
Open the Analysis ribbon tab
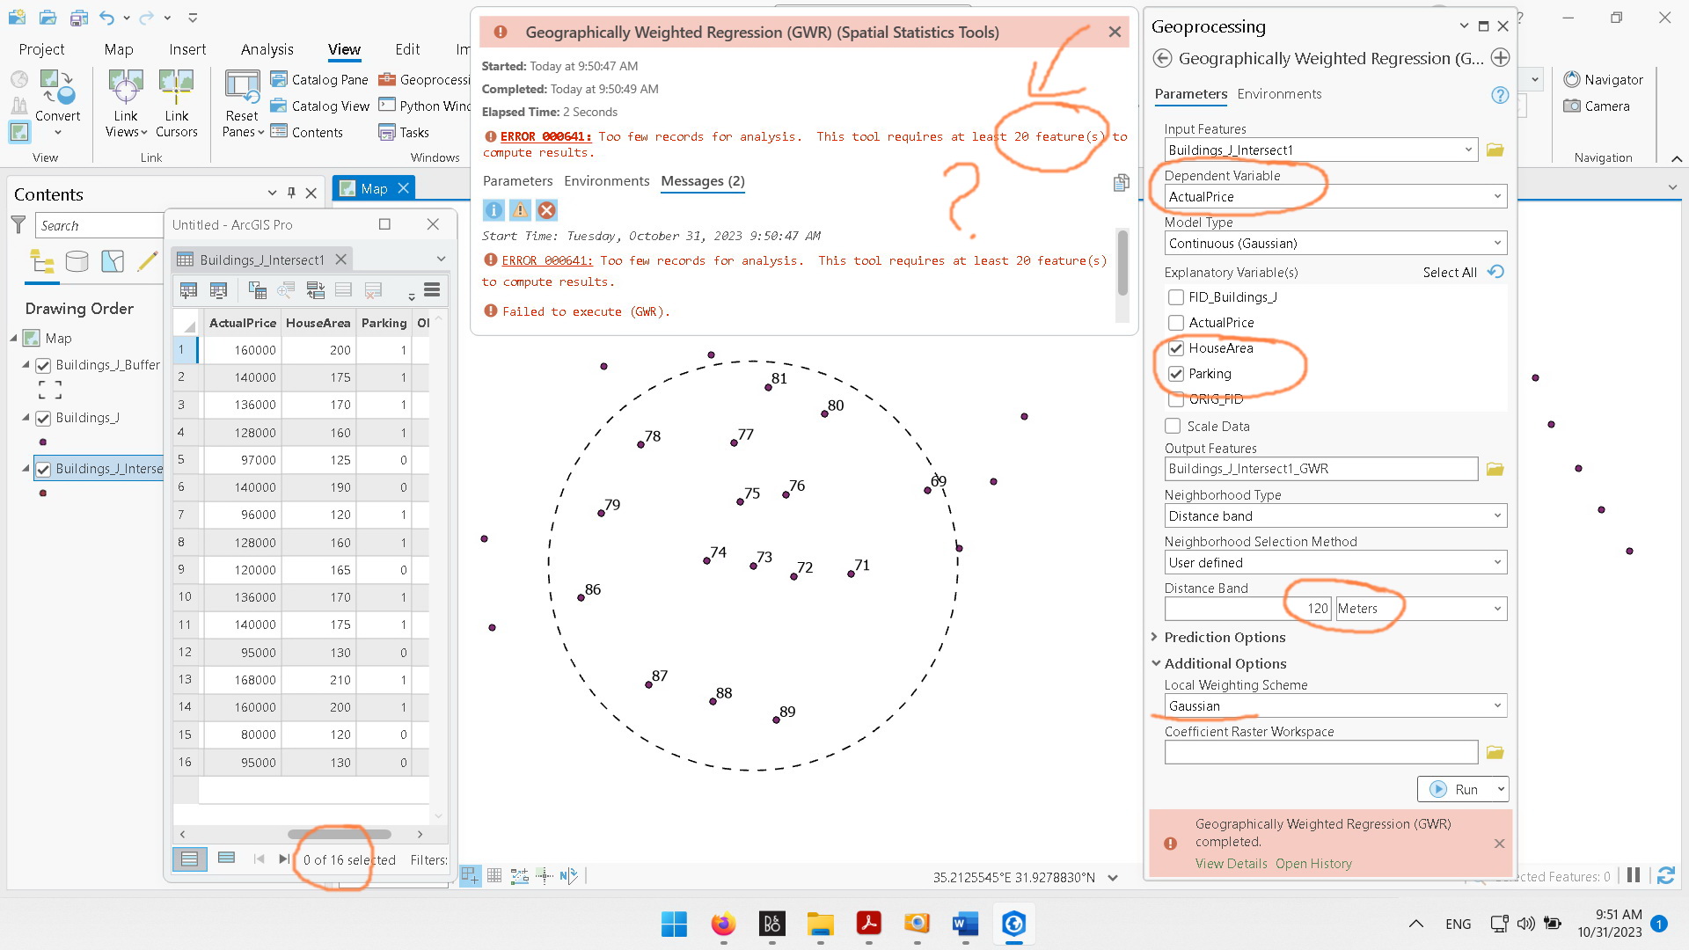tap(267, 49)
